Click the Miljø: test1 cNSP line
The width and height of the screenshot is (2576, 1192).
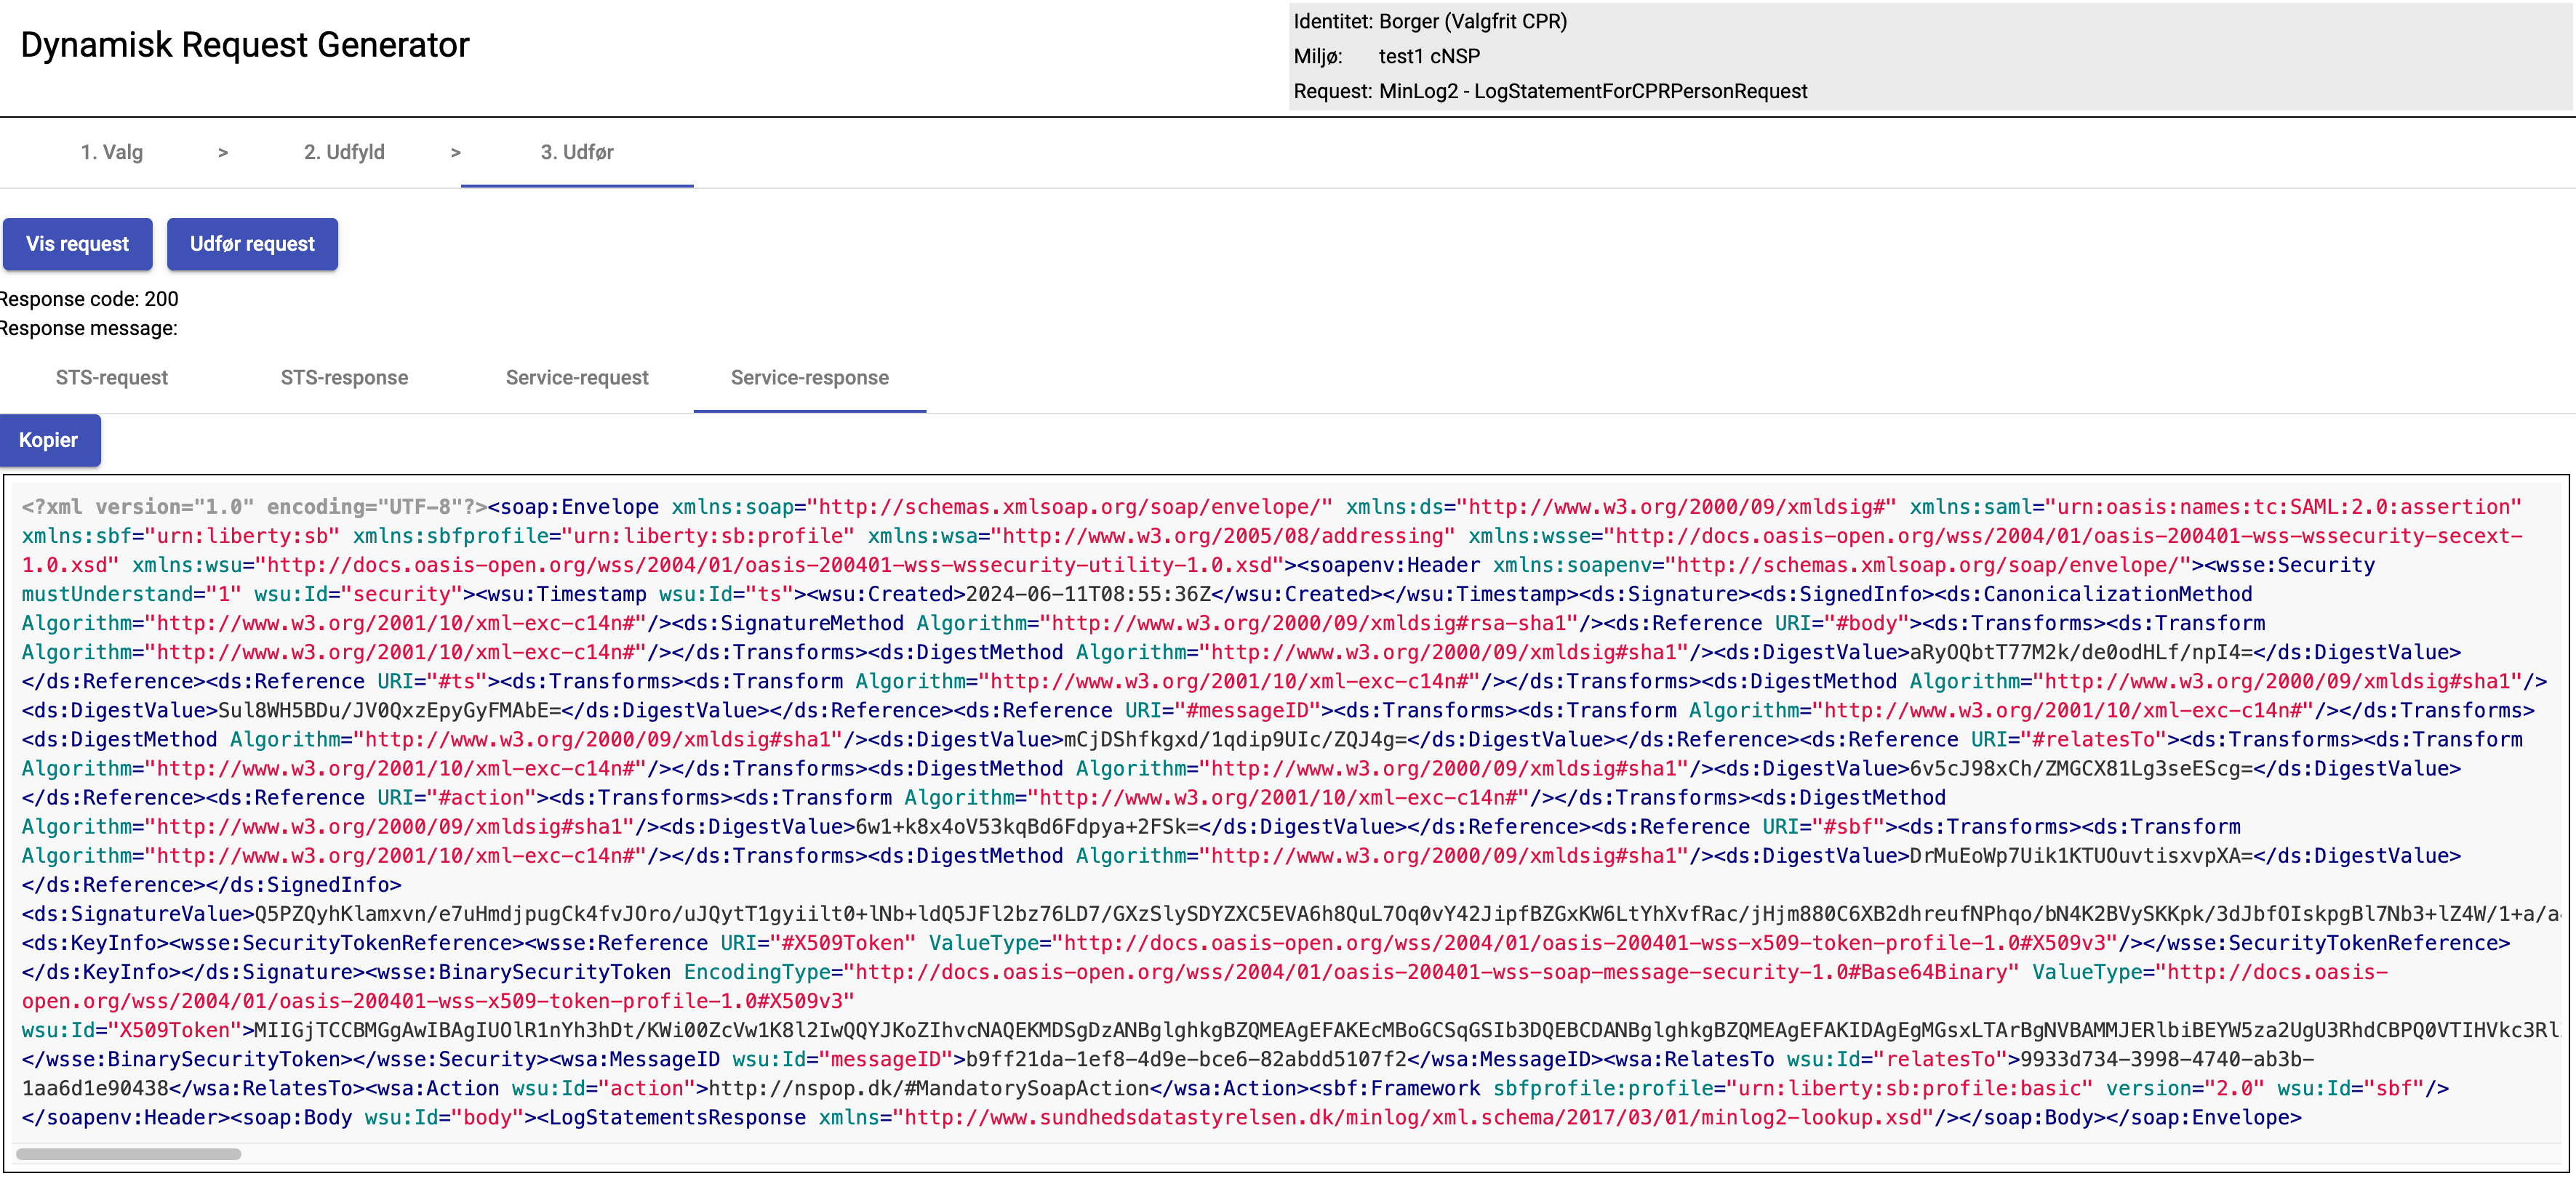click(1387, 56)
